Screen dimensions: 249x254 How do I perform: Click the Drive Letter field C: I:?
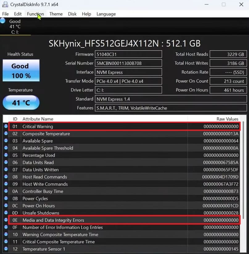(x=128, y=90)
